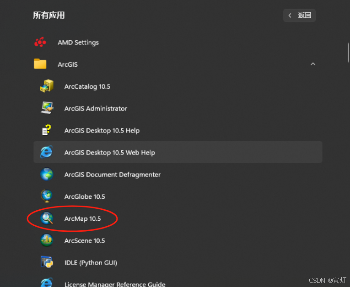The height and width of the screenshot is (287, 350).
Task: Click the app list vertical scrollbar thumb
Action: (348, 53)
